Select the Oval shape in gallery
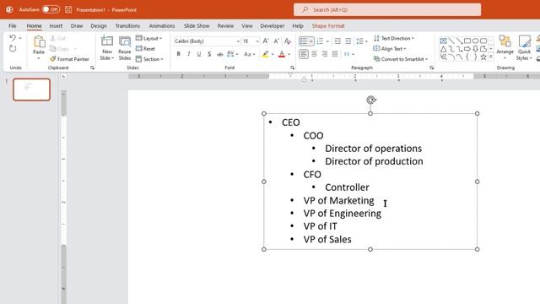 (475, 41)
